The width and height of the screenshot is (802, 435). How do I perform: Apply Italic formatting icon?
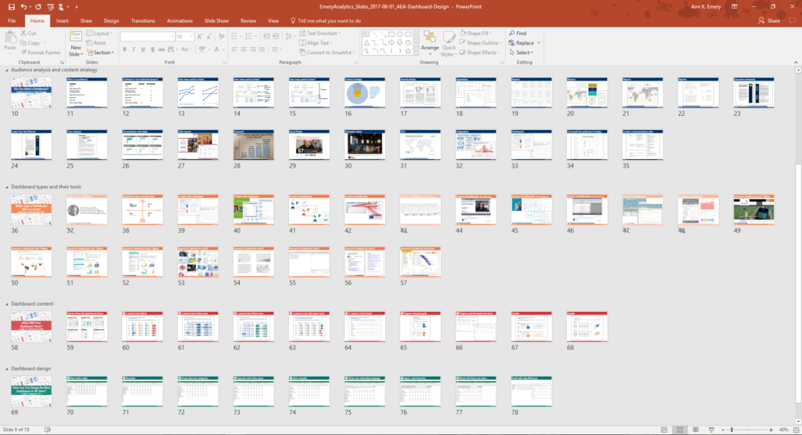point(133,49)
